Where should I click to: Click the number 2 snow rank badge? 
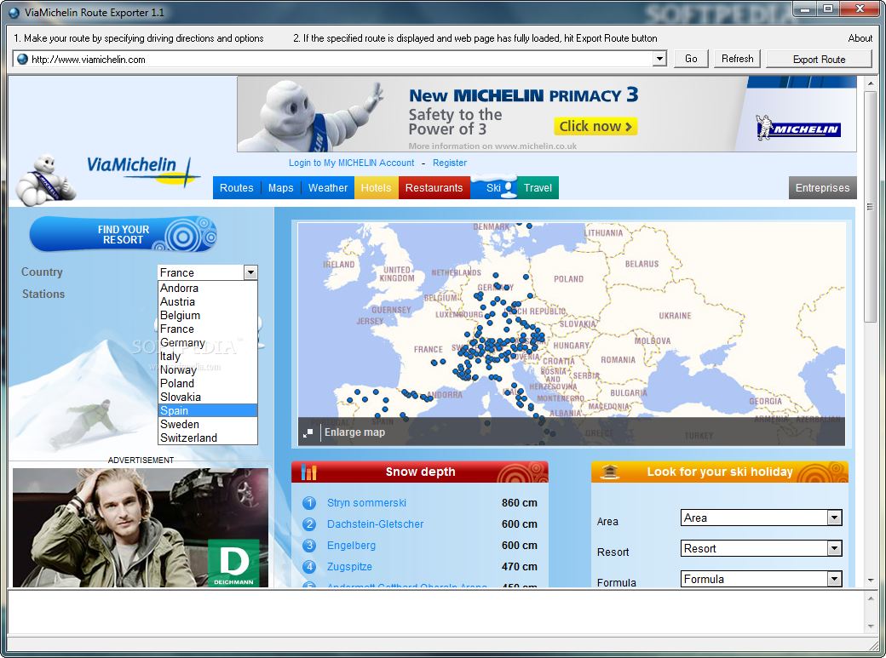[309, 524]
